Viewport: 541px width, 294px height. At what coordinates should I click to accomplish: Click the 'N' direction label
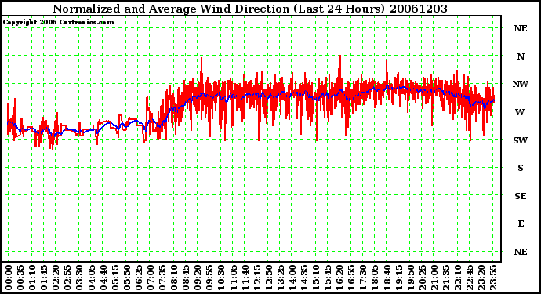[x=521, y=56]
